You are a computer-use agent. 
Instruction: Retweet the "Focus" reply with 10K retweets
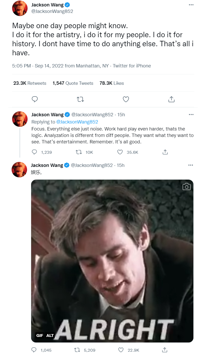[79, 152]
